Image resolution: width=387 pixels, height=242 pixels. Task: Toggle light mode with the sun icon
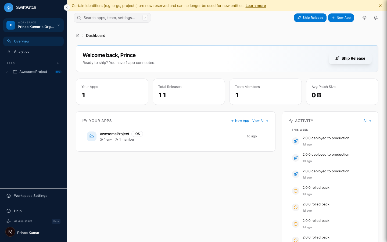tap(364, 17)
